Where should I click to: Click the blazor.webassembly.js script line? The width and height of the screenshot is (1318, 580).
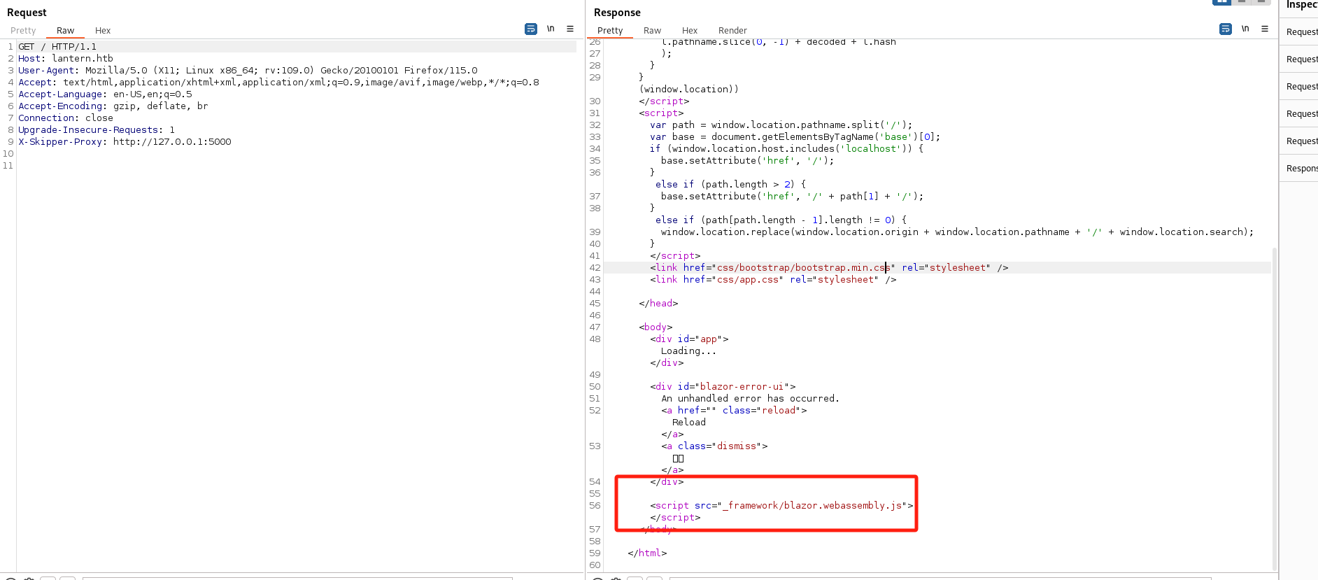pyautogui.click(x=781, y=506)
